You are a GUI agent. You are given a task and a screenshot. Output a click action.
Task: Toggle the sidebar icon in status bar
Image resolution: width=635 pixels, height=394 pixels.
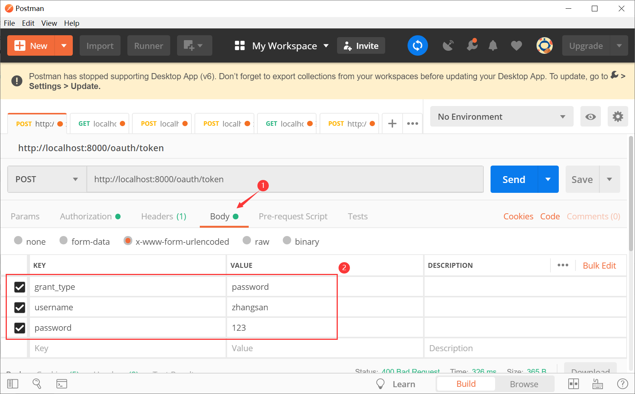(13, 384)
